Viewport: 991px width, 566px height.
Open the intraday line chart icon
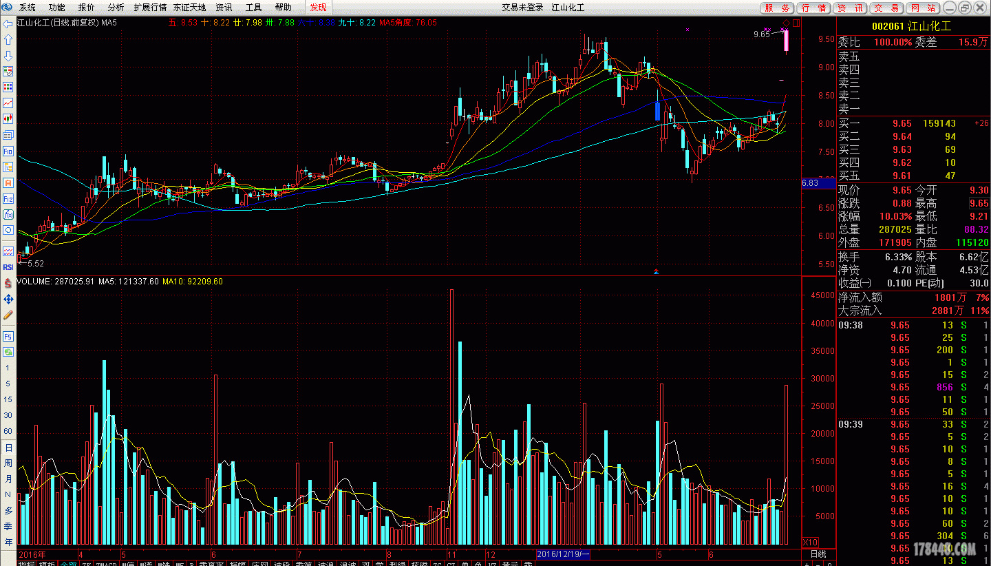click(x=8, y=103)
